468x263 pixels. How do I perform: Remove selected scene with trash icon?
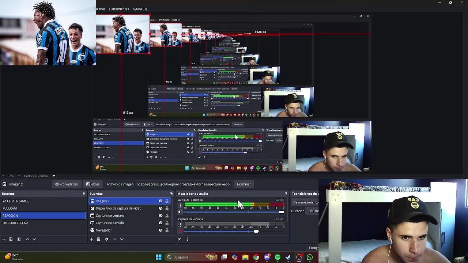click(11, 239)
